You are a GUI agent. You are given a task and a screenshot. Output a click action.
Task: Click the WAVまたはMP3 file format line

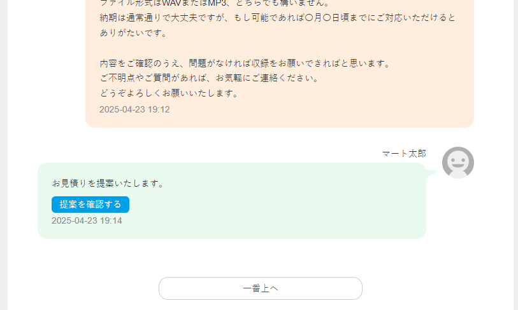(191, 3)
